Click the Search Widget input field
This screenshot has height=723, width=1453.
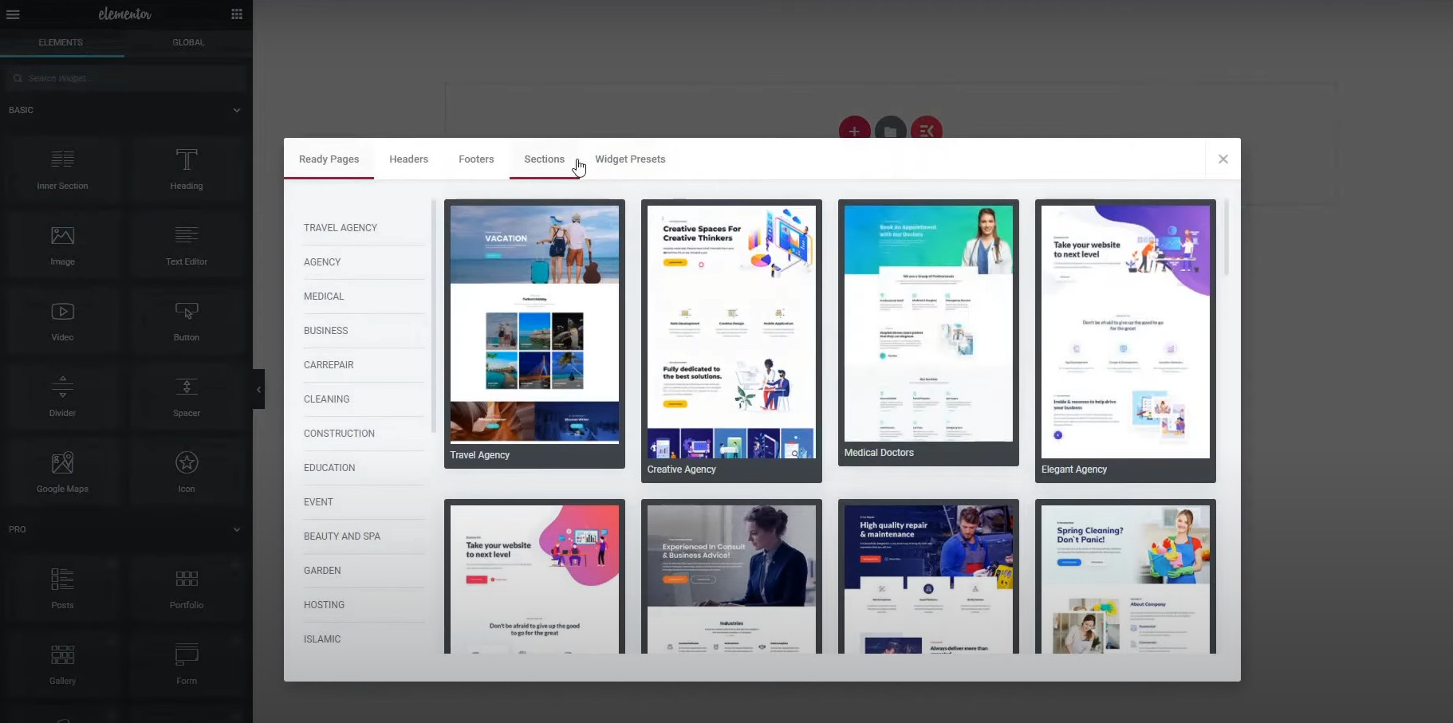[128, 78]
